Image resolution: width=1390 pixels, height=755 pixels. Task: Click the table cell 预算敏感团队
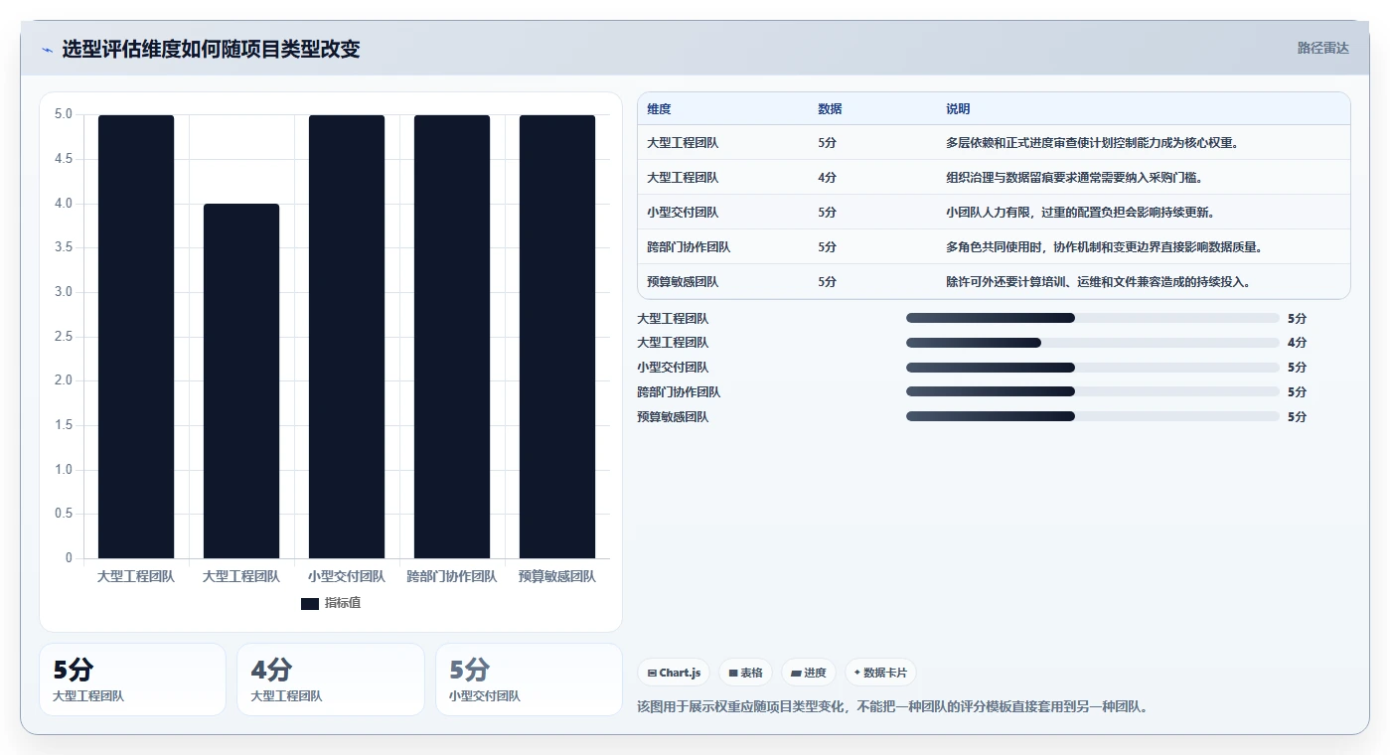[683, 282]
